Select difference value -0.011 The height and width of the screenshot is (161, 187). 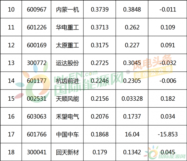coord(168,10)
